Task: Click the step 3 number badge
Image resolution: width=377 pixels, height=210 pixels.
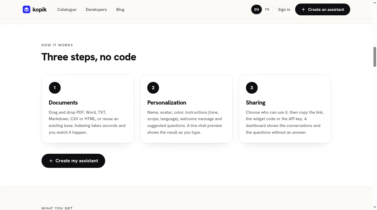Action: point(252,88)
